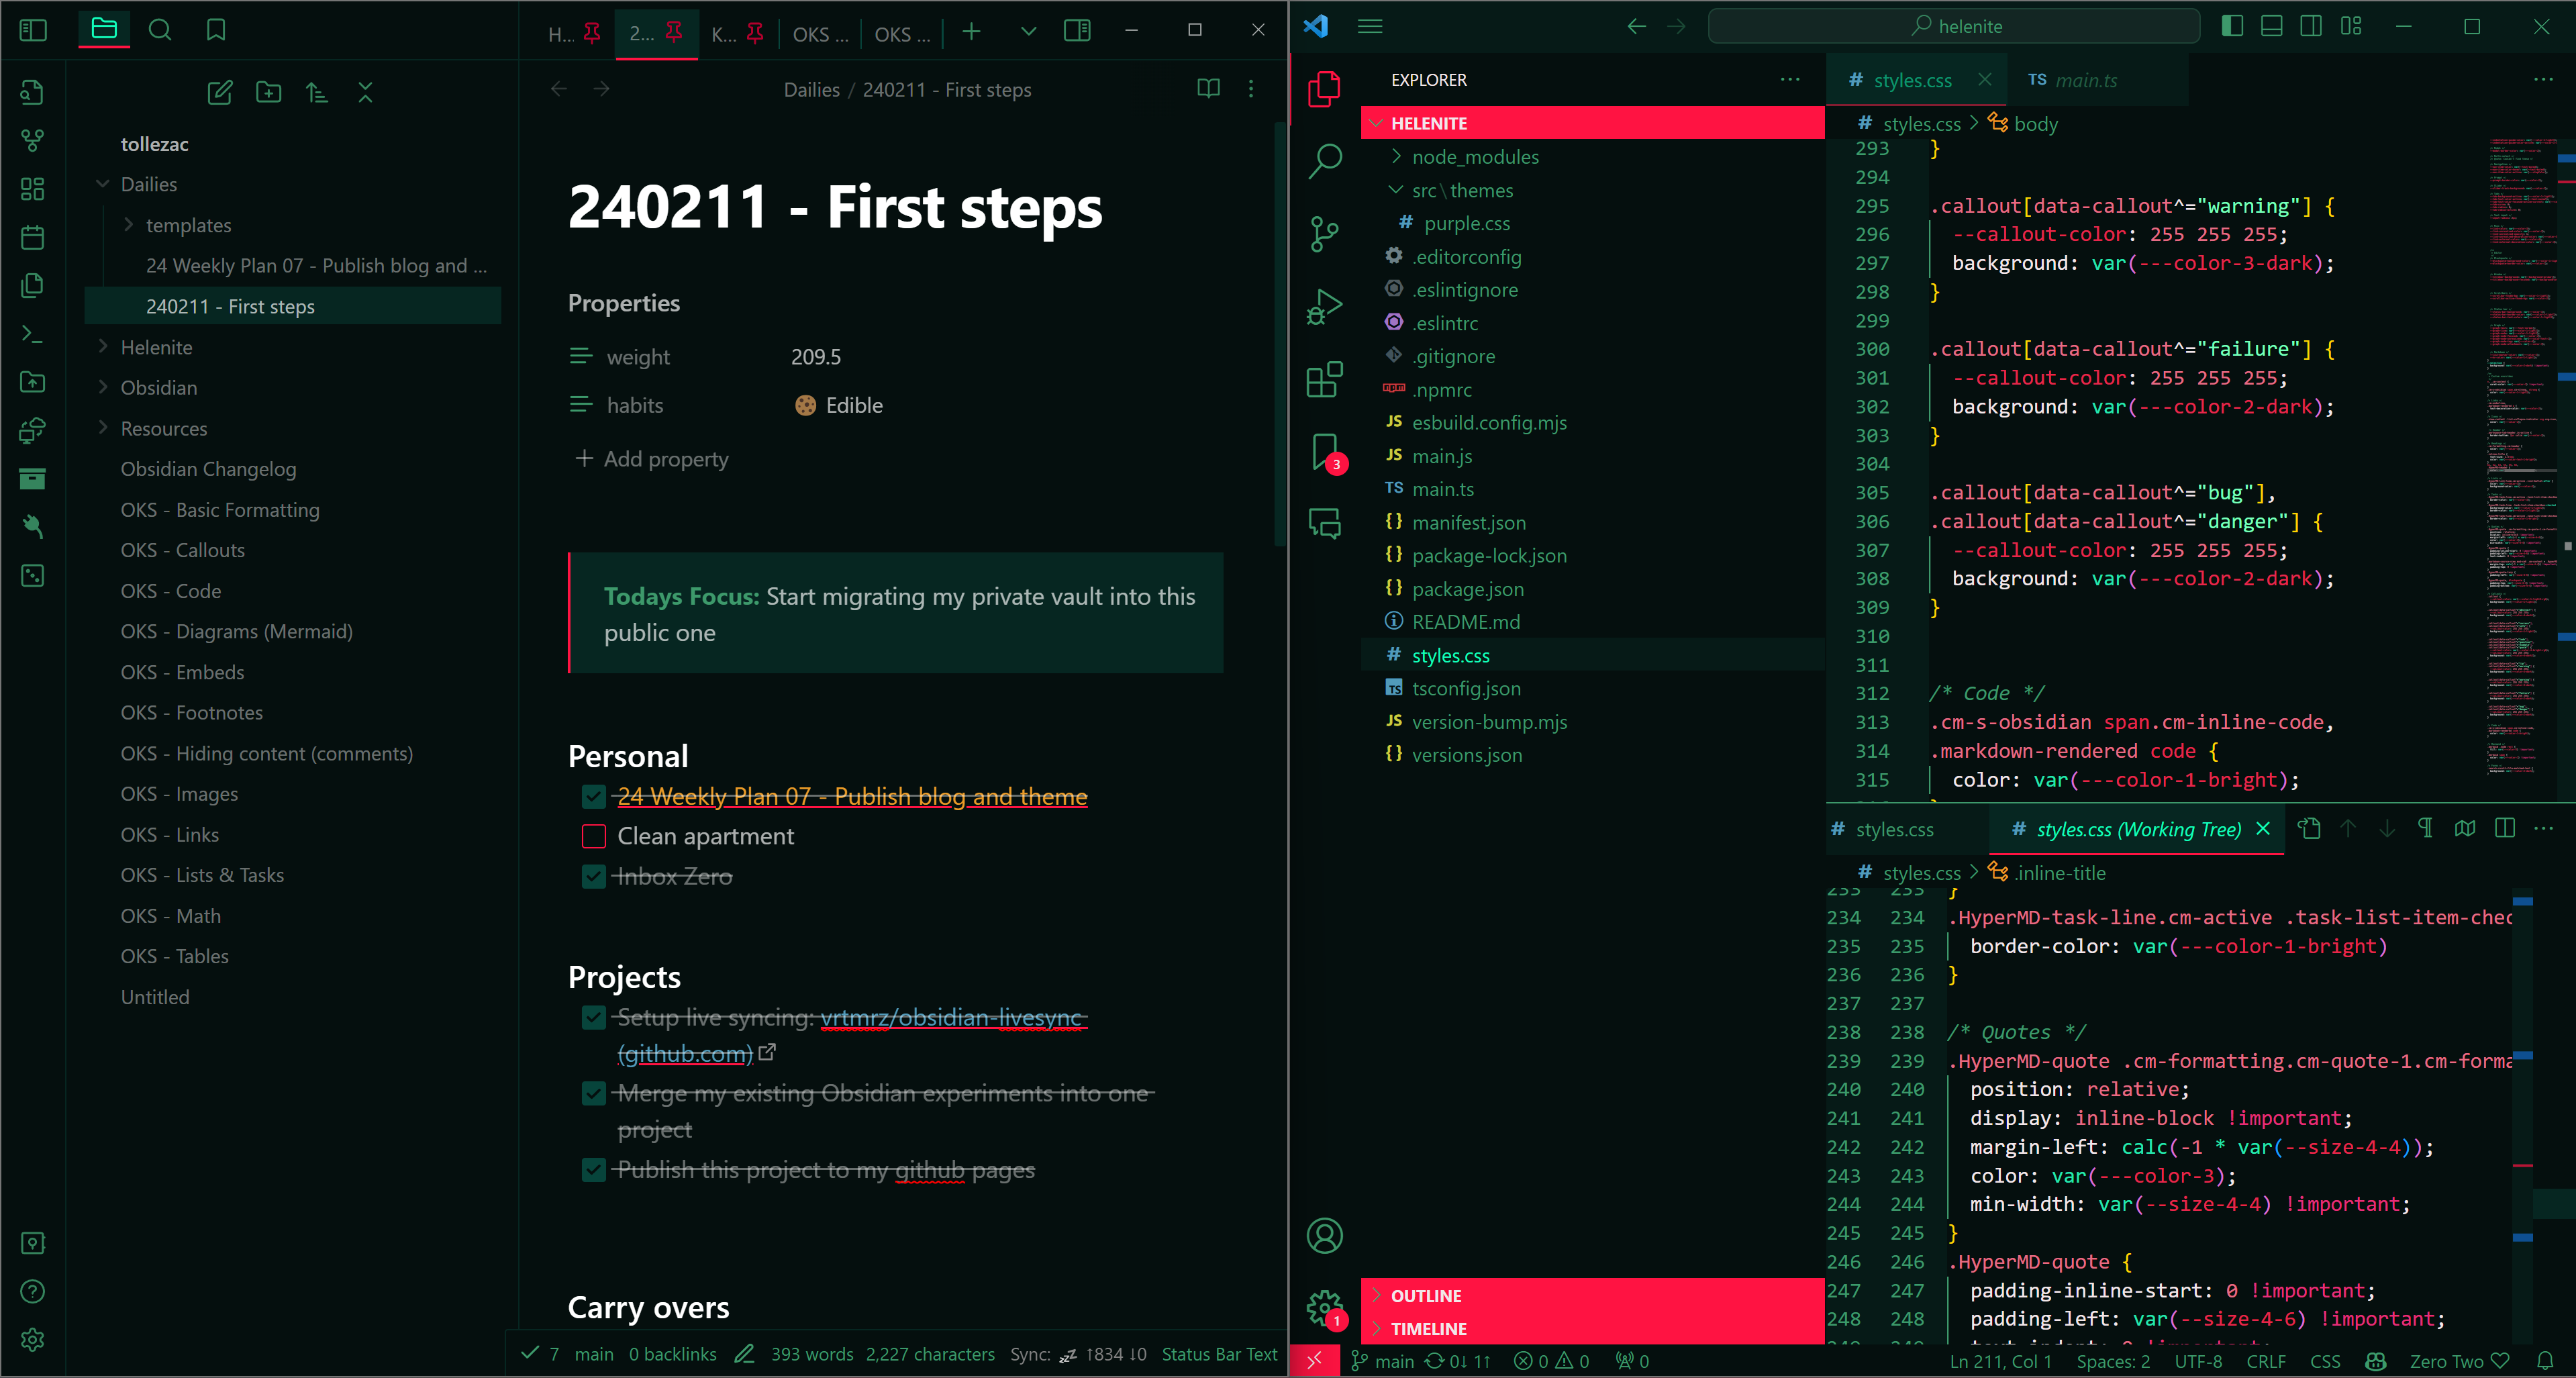Viewport: 2576px width, 1378px height.
Task: Open VS Code notifications bell
Action: 2545,1361
